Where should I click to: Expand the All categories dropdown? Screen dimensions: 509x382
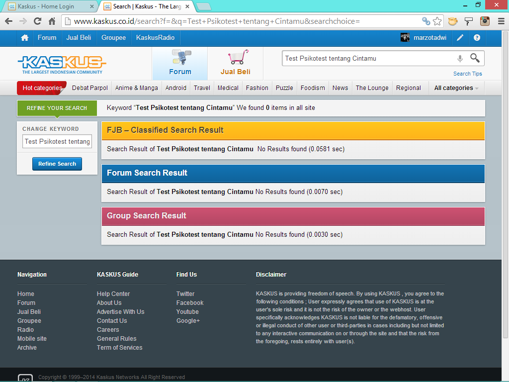coord(456,88)
